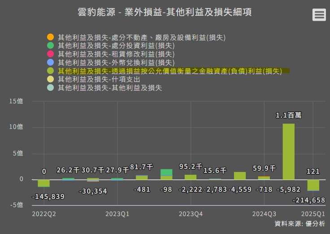Click the data label 26.2千
The height and width of the screenshot is (234, 330).
(68, 170)
